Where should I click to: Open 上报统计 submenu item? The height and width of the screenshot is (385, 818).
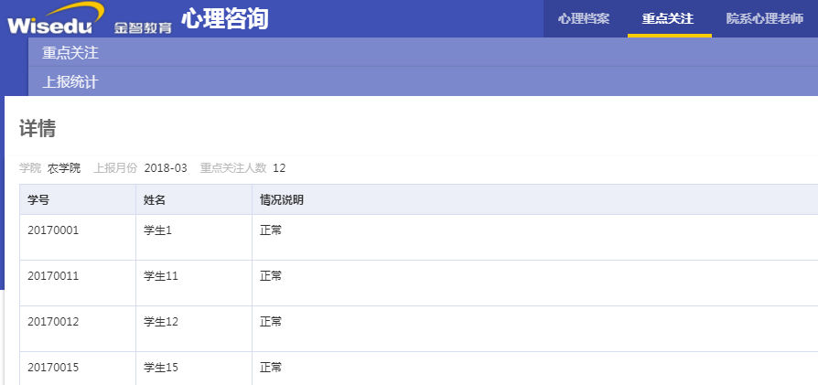click(423, 81)
